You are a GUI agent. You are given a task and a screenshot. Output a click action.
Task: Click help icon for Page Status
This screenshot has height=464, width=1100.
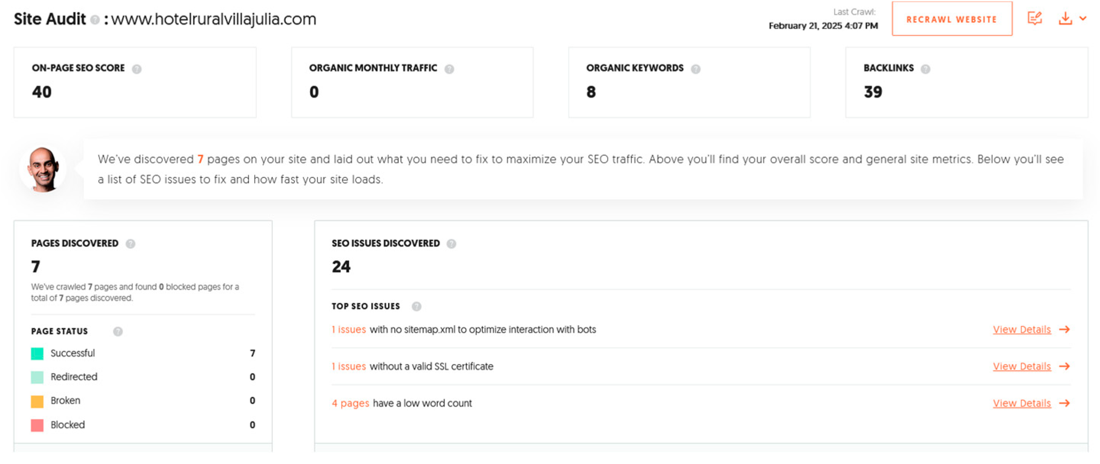click(118, 331)
